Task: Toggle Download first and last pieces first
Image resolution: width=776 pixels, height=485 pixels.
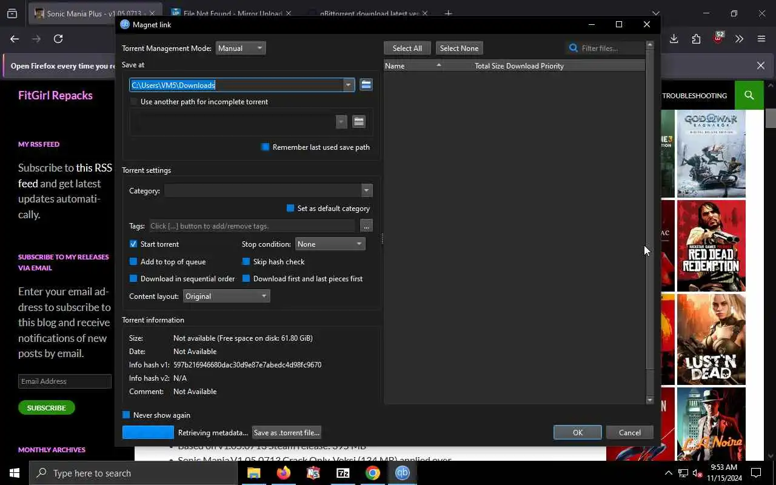Action: (246, 279)
